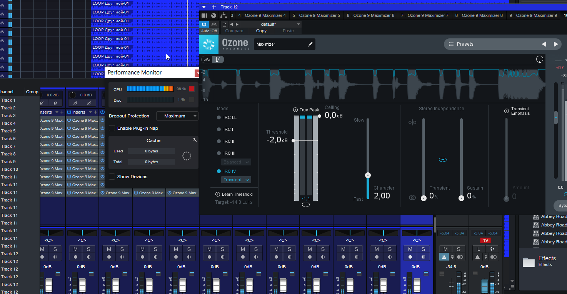Switch to 9 - Ozone 9 Maximizer 9 tab
The width and height of the screenshot is (567, 294).
(x=533, y=15)
